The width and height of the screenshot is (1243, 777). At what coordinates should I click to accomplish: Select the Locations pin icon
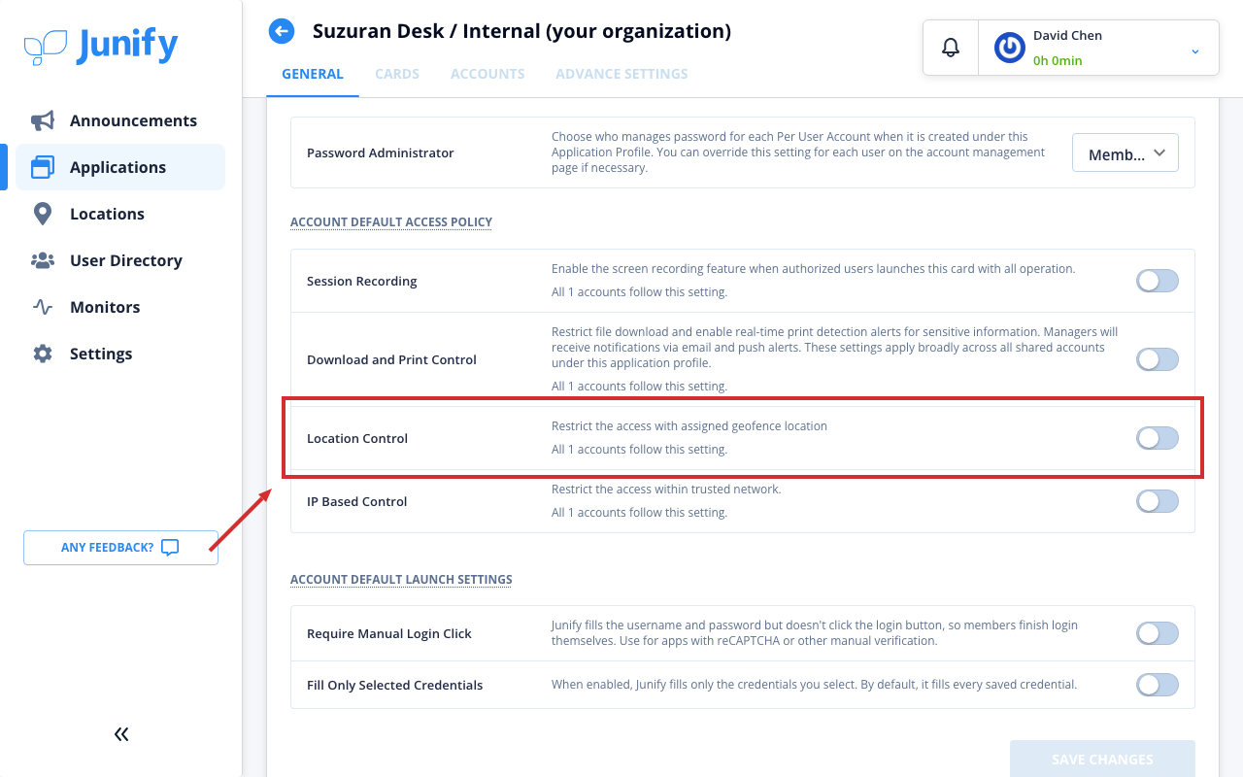point(43,214)
